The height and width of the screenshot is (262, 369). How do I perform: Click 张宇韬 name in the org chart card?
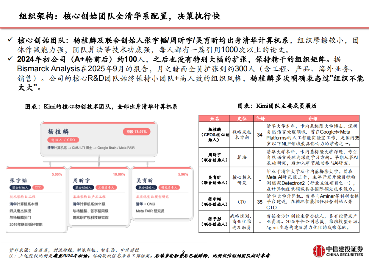tap(18, 181)
